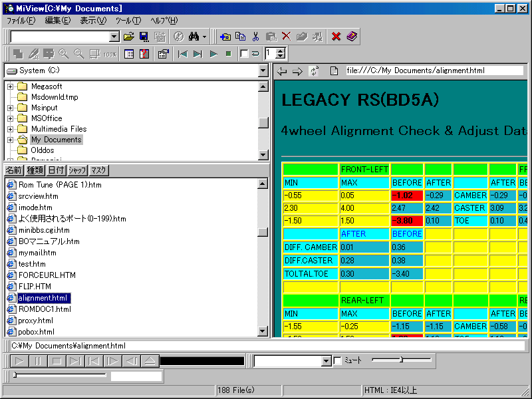Click the paste clipboard icon
532x399 pixels.
click(x=271, y=37)
